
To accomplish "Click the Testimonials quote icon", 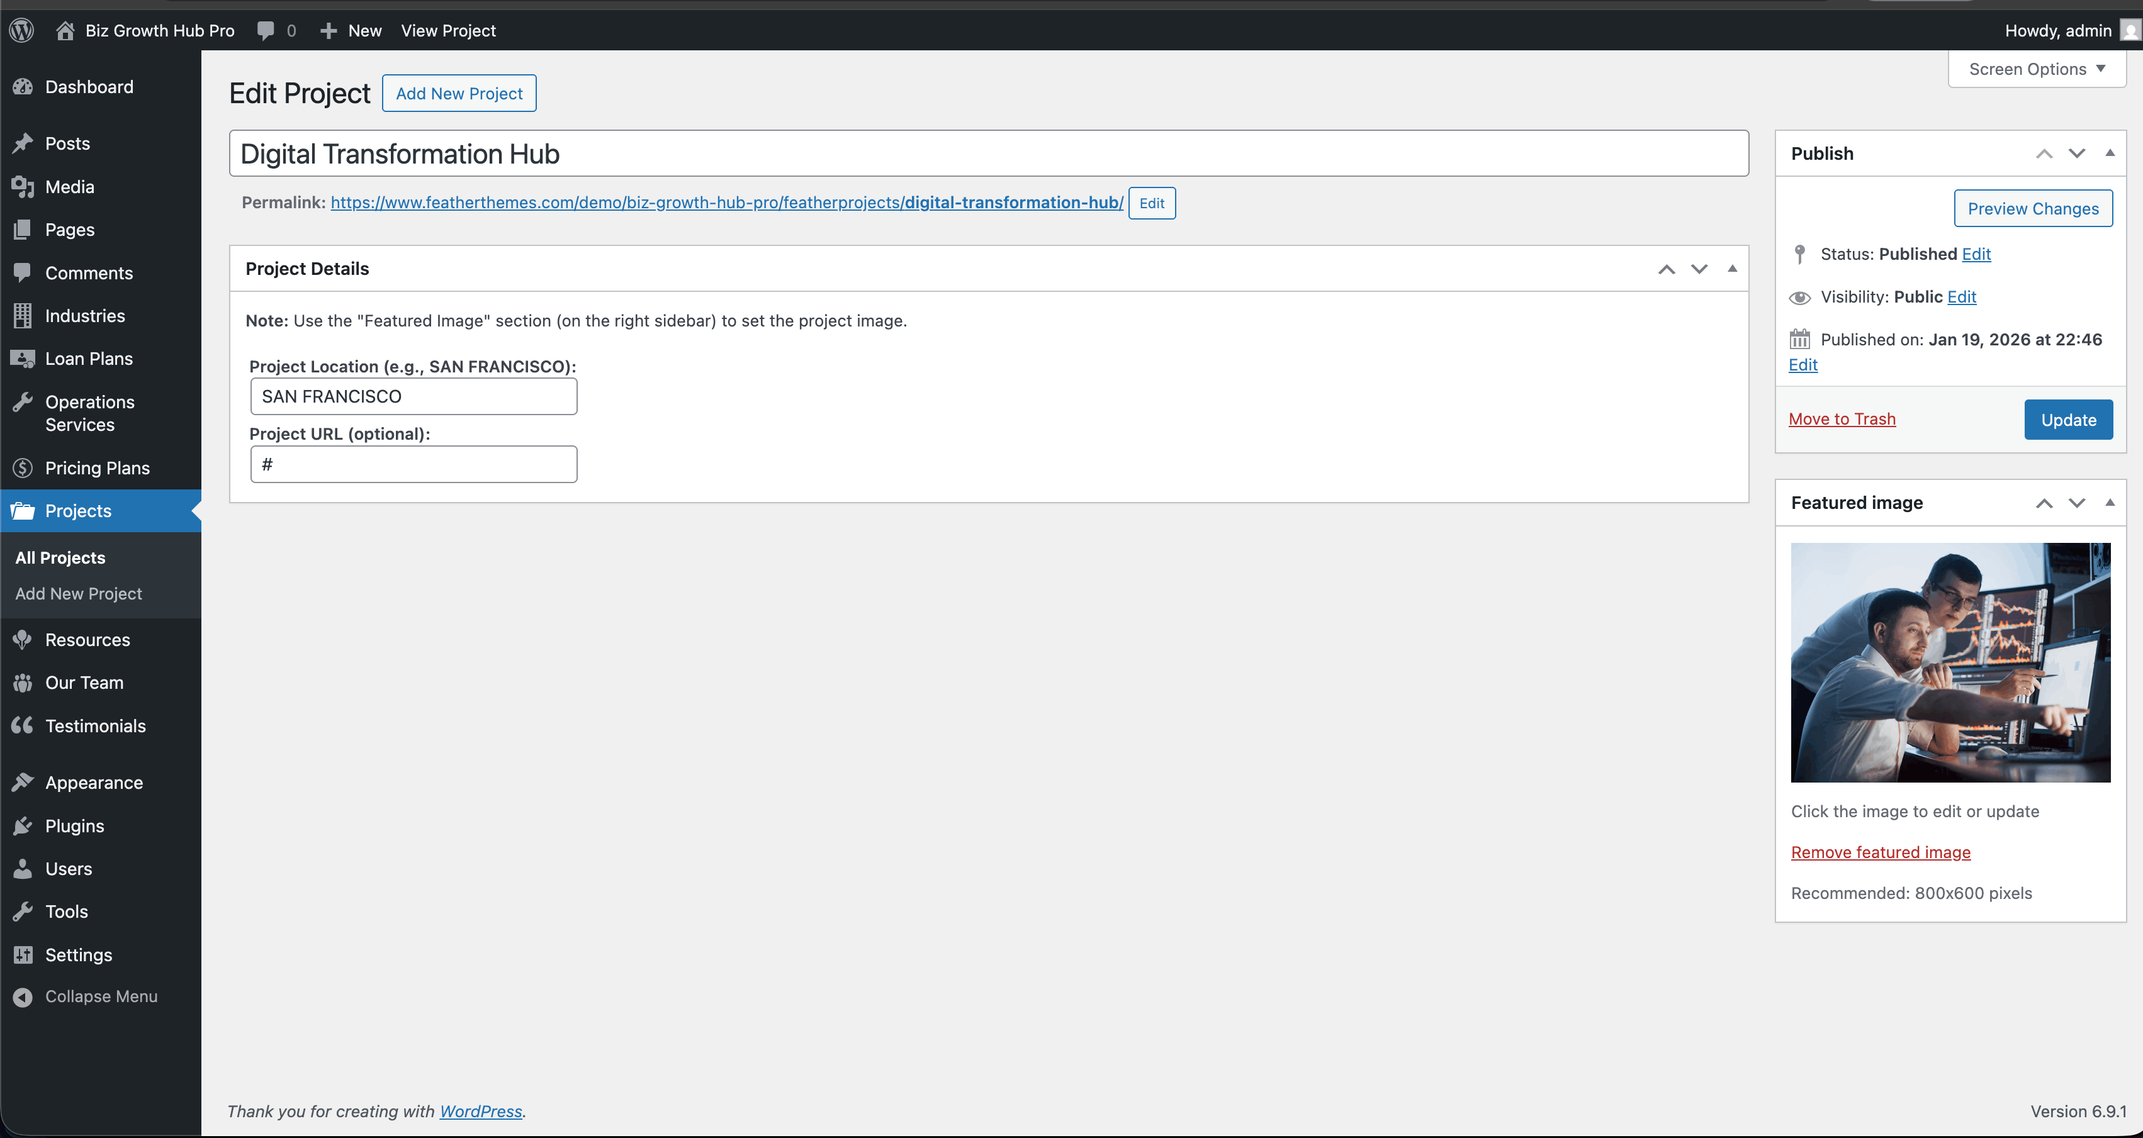I will tap(23, 726).
